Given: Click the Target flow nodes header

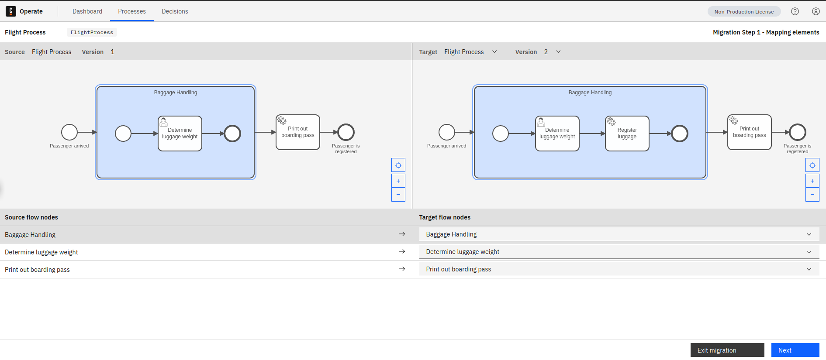Looking at the screenshot, I should point(445,217).
